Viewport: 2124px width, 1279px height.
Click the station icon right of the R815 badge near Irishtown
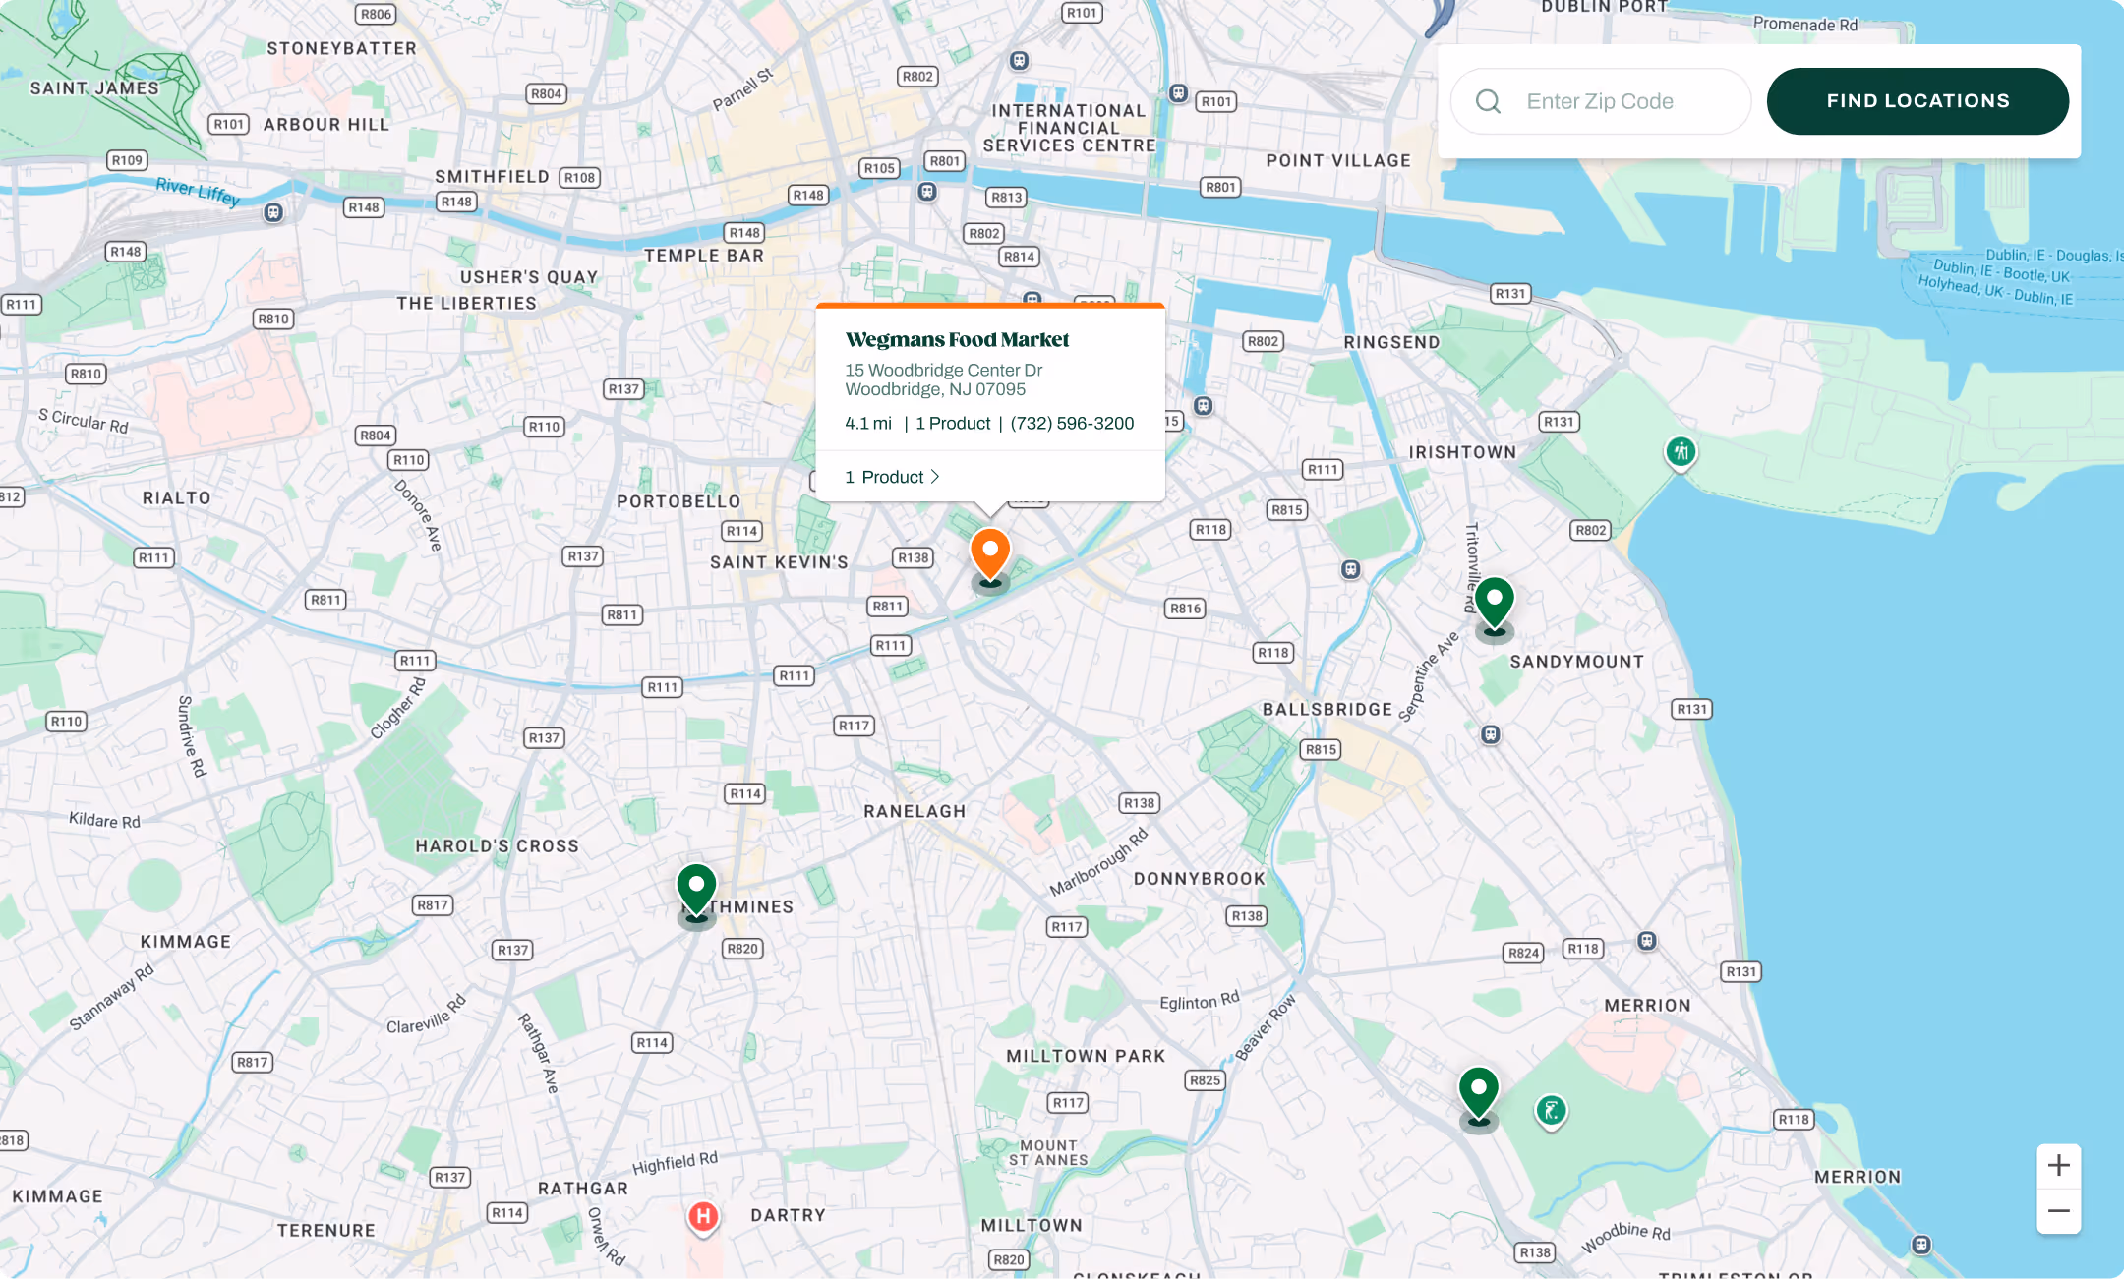[1351, 569]
